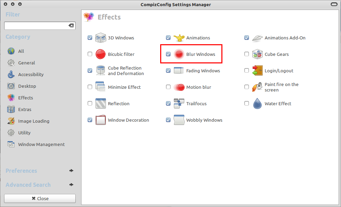Click the Paint fire rocket icon
341x207 pixels.
pos(257,87)
